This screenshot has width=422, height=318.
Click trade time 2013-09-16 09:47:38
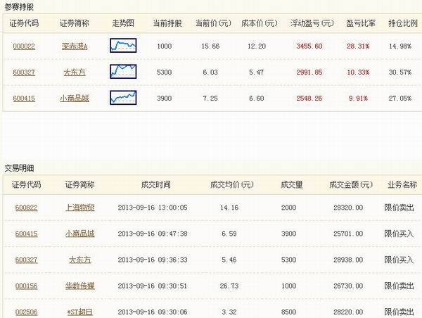pos(153,234)
